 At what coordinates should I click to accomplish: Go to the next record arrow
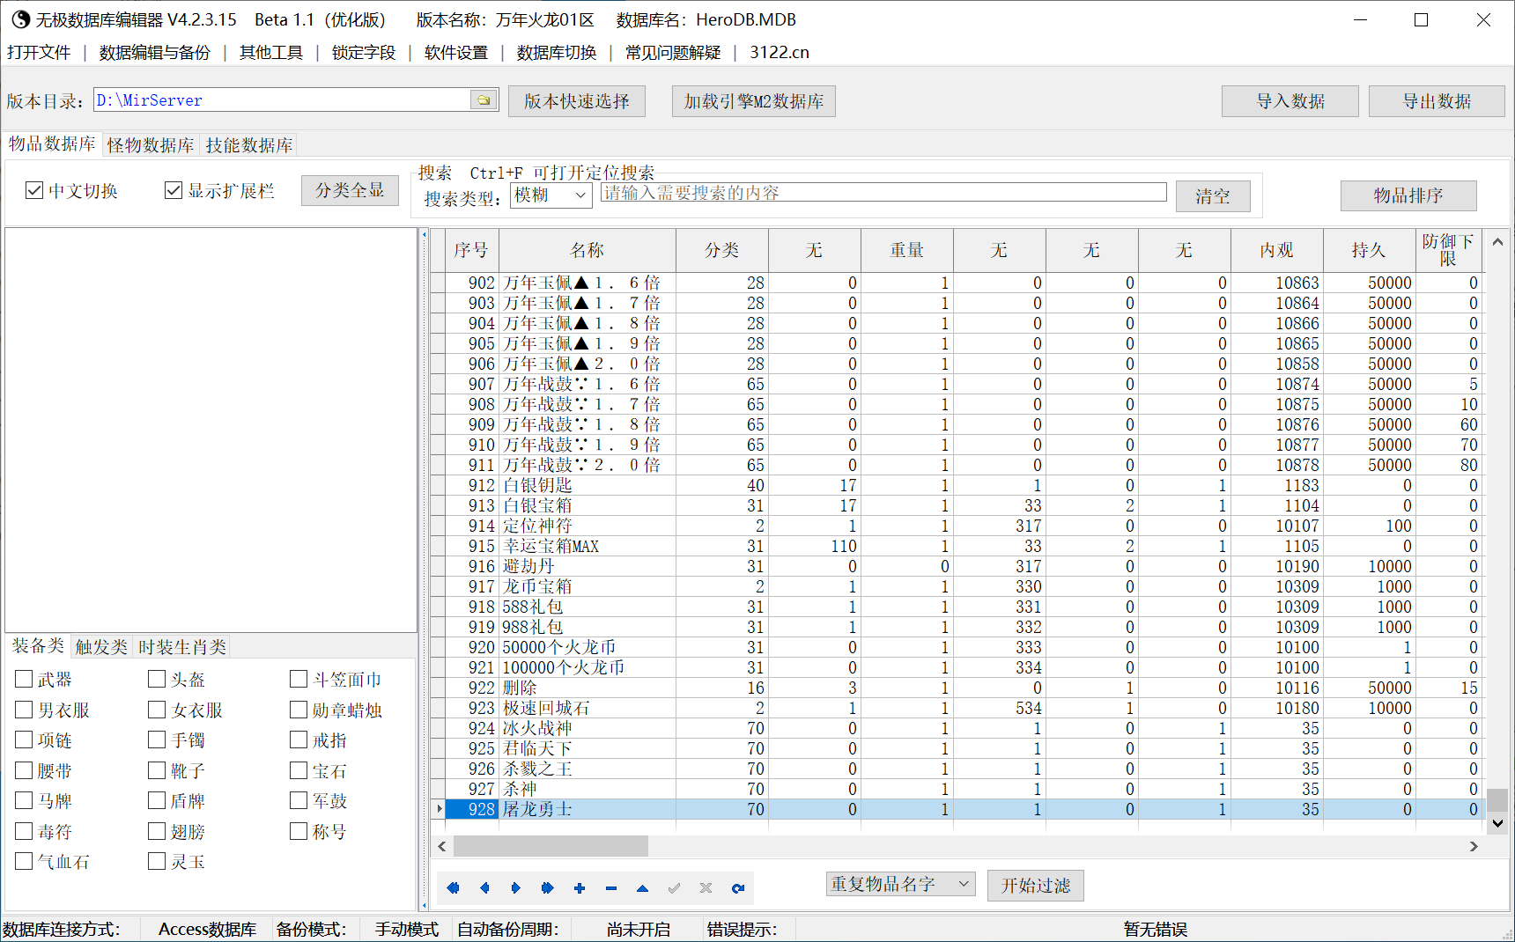point(516,888)
